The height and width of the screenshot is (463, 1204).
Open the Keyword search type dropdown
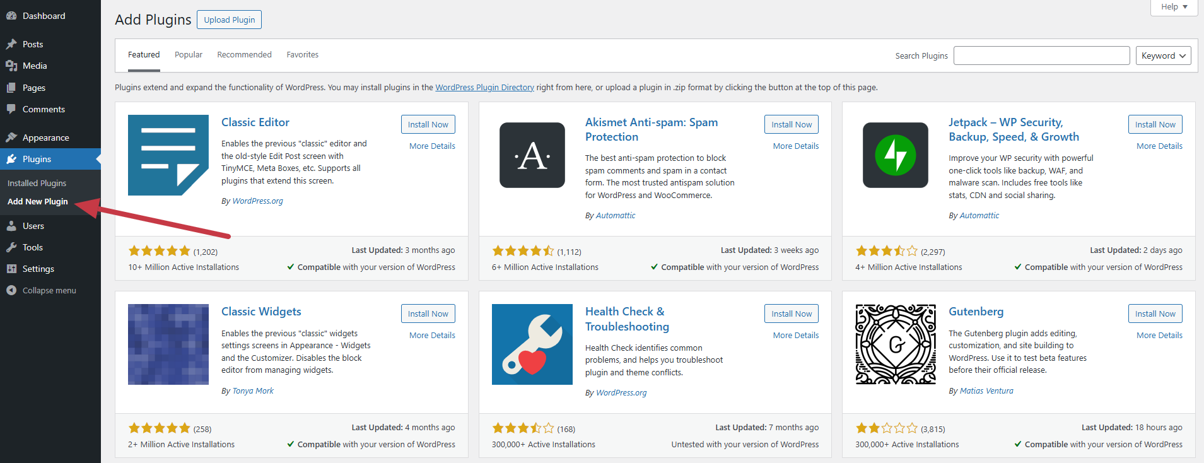coord(1164,56)
